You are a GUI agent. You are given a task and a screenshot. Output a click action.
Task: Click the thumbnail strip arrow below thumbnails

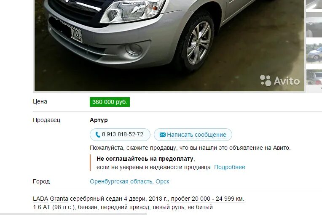321,88
